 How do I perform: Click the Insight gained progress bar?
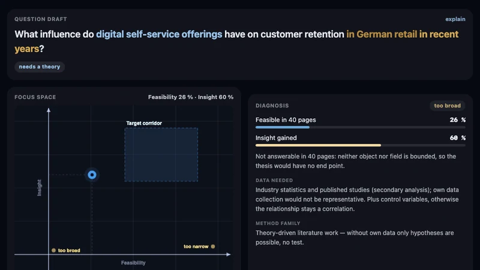361,145
